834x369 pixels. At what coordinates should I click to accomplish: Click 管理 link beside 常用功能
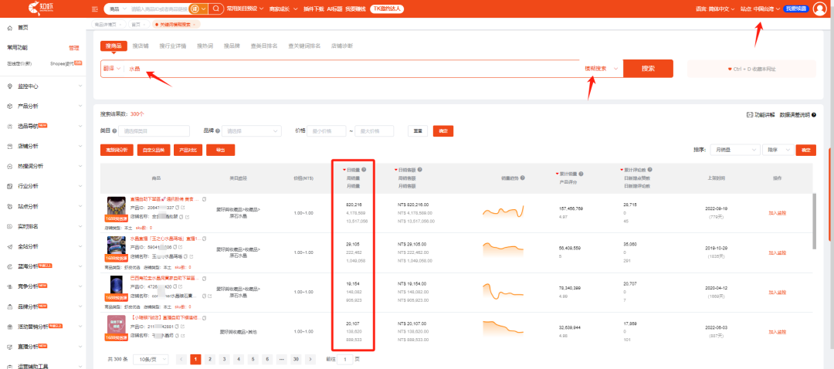(x=73, y=48)
